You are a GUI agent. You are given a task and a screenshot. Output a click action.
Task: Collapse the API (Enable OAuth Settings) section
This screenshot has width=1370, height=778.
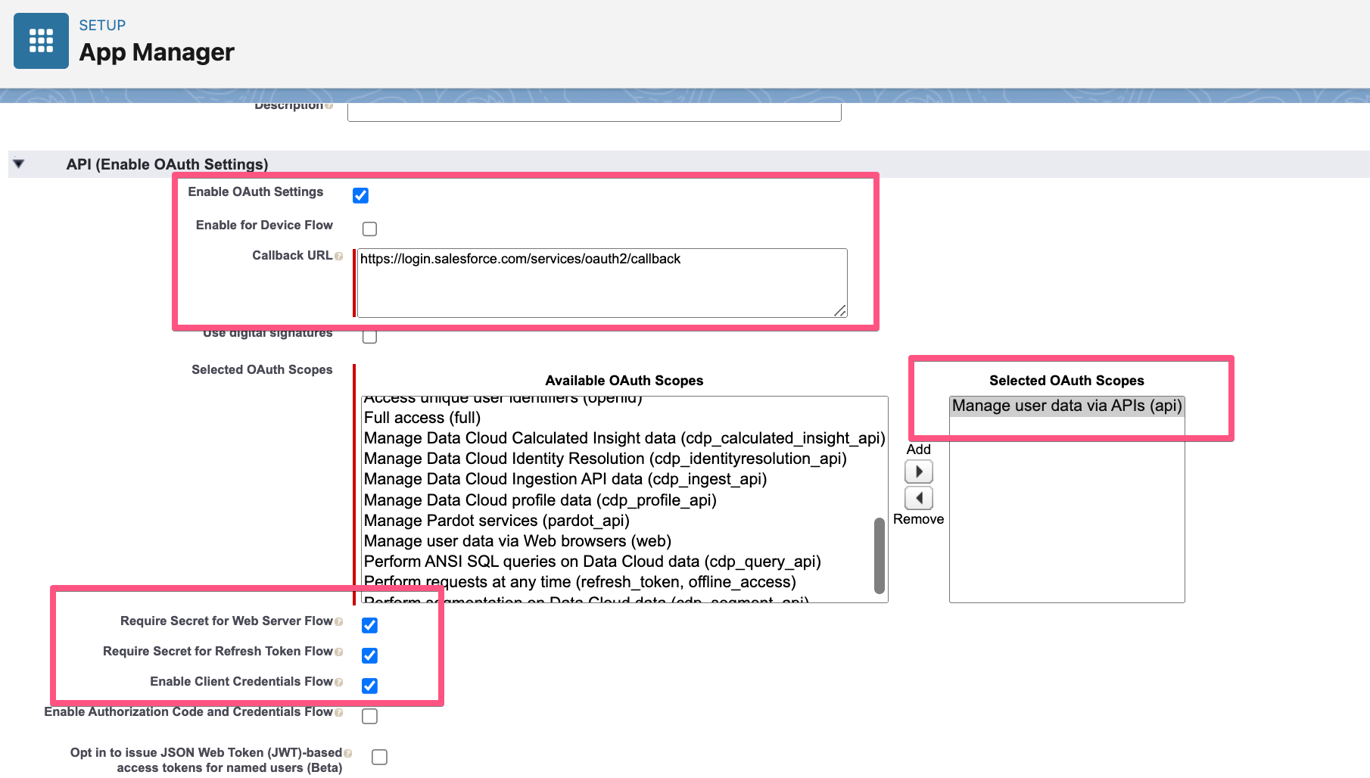[x=18, y=163]
